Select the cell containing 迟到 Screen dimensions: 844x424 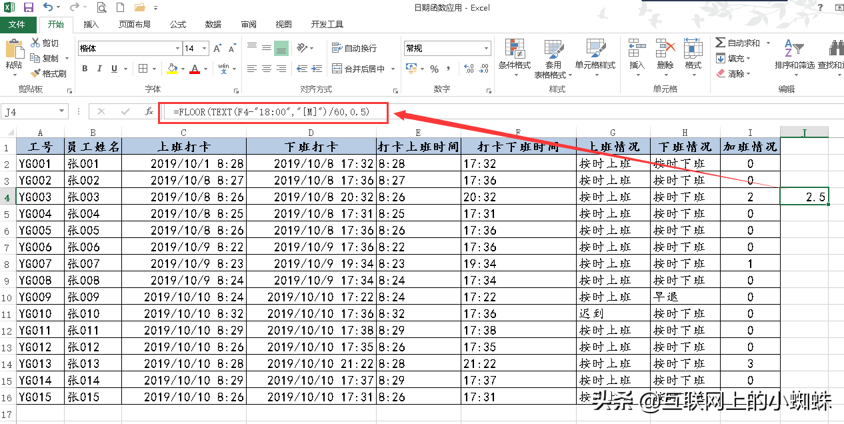pos(613,313)
